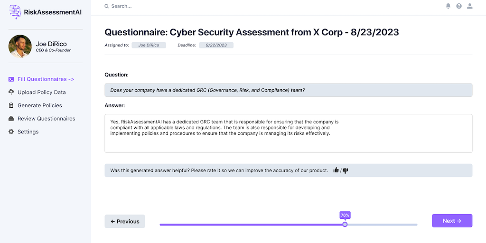This screenshot has height=243, width=486.
Task: Go to Review Questionnaires
Action: [46, 119]
